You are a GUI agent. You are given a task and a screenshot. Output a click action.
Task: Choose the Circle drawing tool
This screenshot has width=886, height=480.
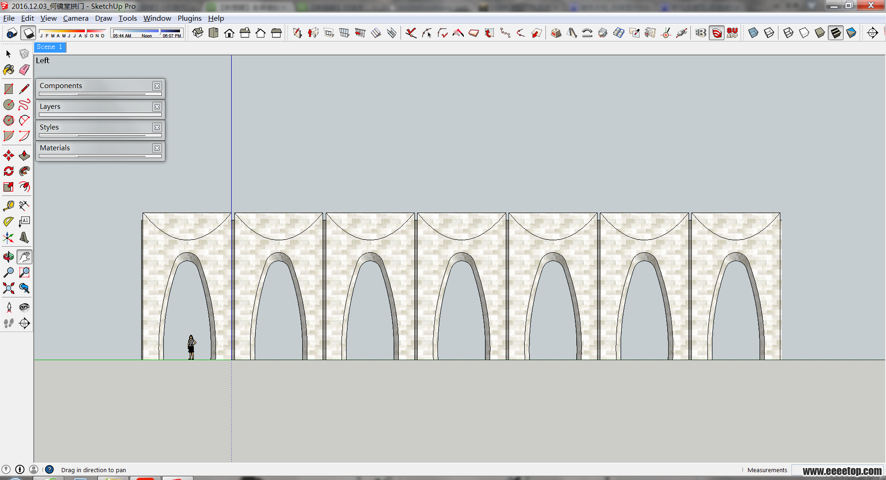[x=8, y=105]
